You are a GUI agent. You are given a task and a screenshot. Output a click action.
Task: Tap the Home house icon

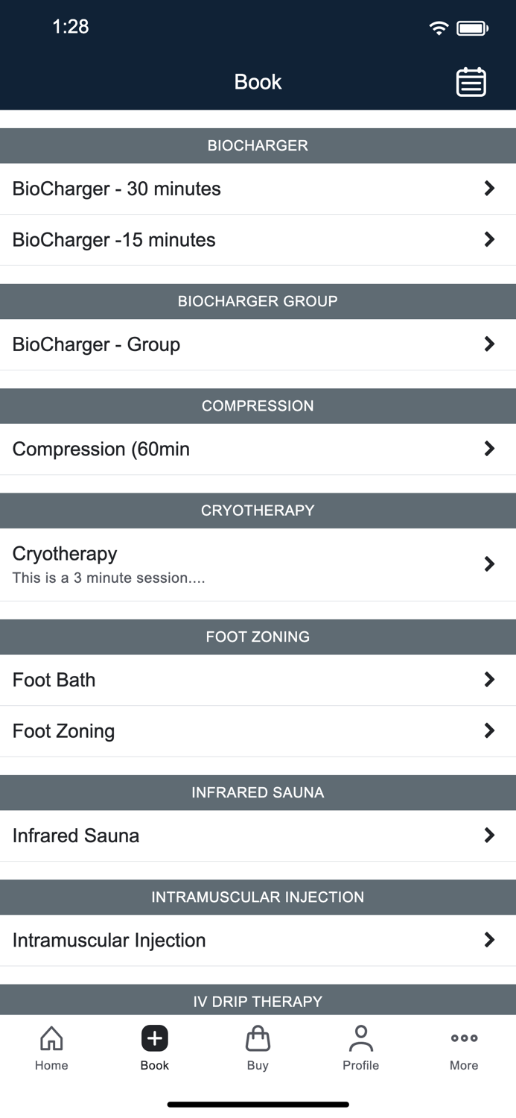click(x=51, y=1038)
